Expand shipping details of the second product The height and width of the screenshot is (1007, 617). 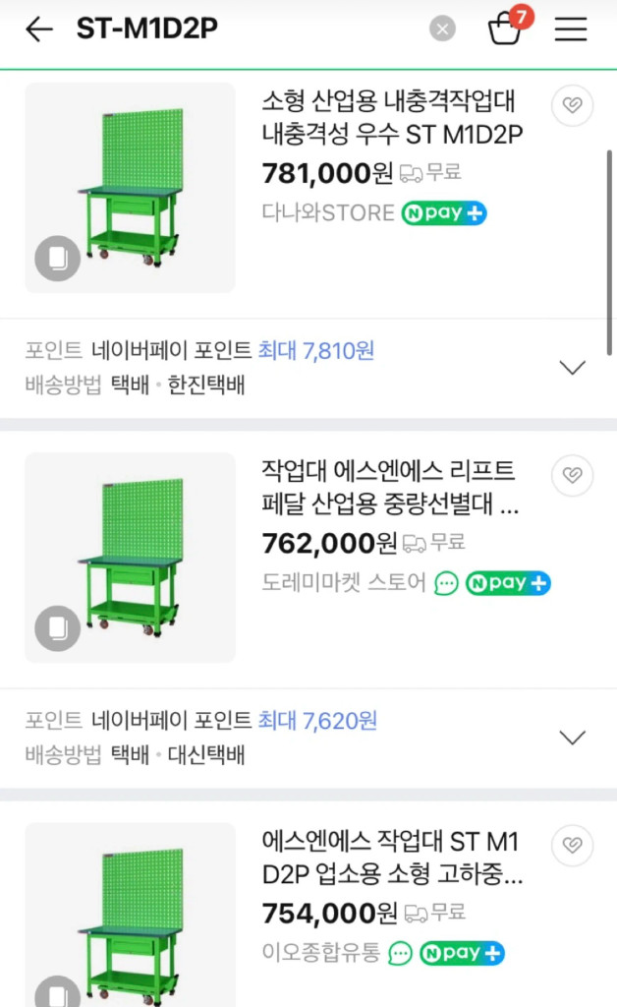tap(572, 737)
